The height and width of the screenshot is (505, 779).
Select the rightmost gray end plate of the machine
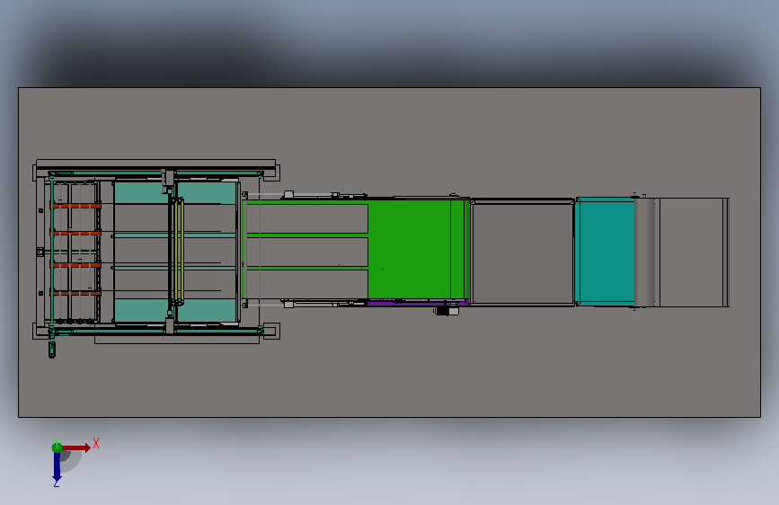click(692, 252)
